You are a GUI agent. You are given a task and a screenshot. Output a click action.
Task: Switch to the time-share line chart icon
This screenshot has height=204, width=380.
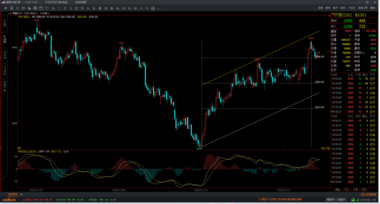pos(18,8)
